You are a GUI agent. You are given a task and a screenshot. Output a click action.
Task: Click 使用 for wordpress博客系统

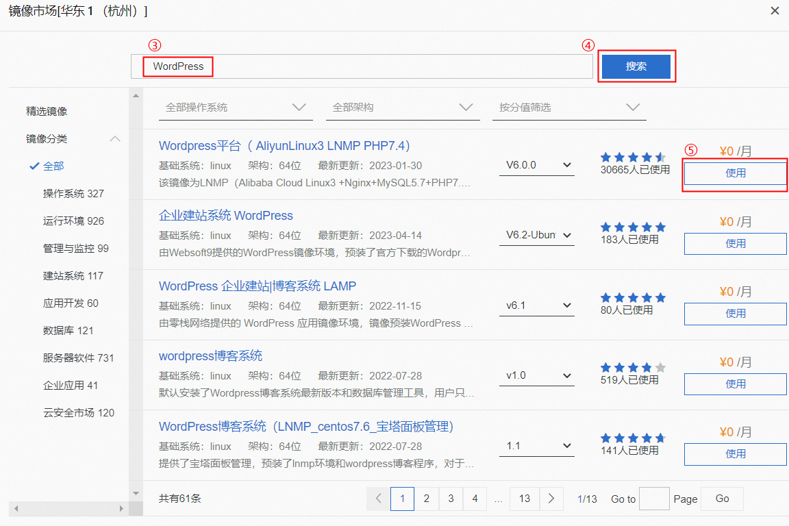735,384
